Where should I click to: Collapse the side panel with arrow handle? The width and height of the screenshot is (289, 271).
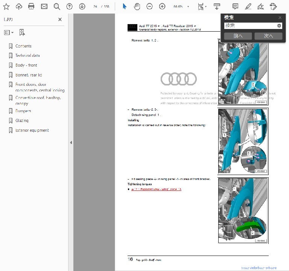[x=71, y=142]
